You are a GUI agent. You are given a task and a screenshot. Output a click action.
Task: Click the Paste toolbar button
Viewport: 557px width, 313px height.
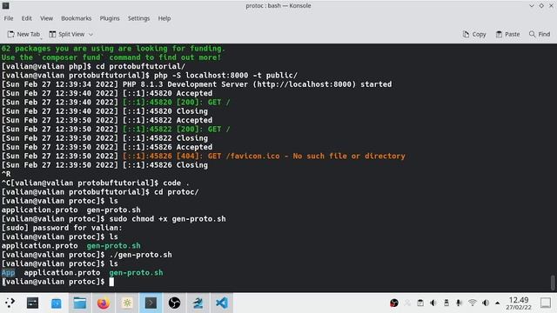[x=507, y=34]
